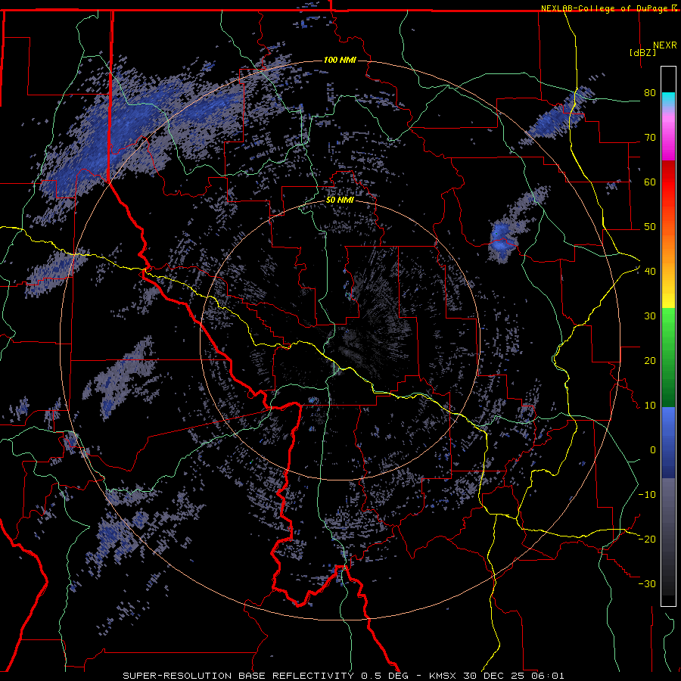The image size is (681, 681).
Task: Click the -20 value on dBZ scale
Action: click(647, 540)
